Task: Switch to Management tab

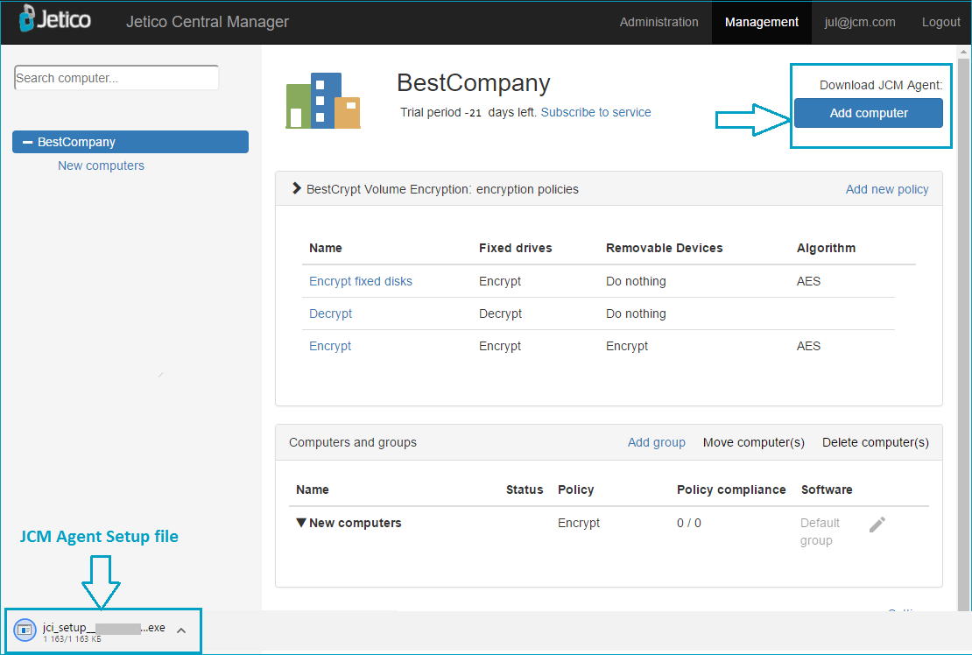Action: pyautogui.click(x=761, y=22)
